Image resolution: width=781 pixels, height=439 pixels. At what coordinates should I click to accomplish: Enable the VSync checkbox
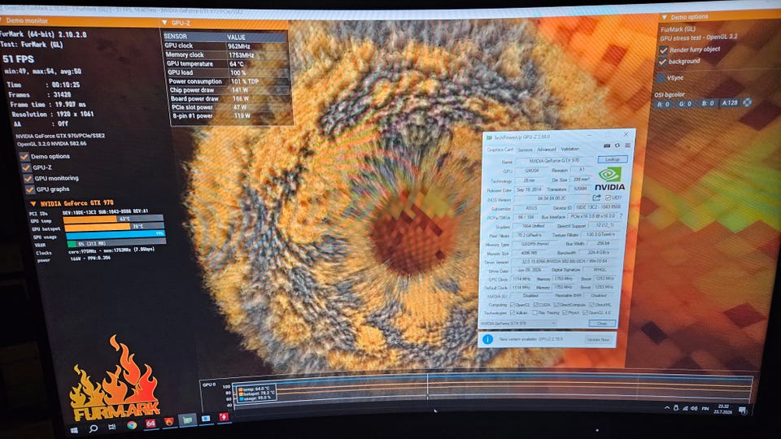point(661,78)
